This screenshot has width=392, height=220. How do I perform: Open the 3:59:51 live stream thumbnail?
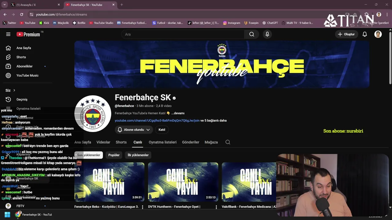(109, 182)
